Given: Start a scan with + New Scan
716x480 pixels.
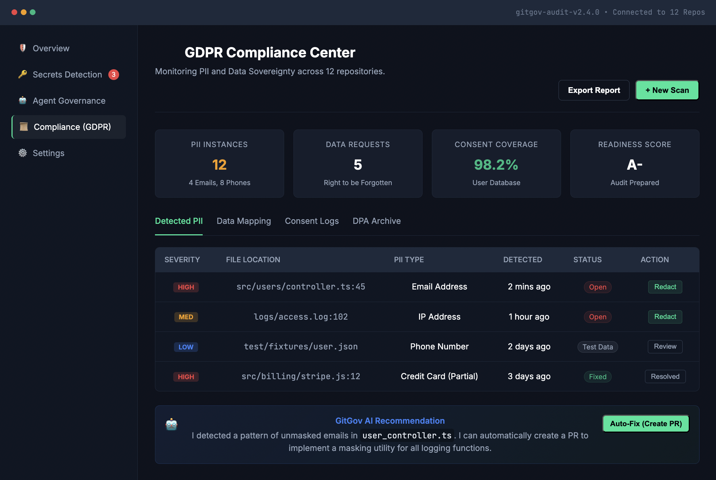Looking at the screenshot, I should [x=667, y=90].
